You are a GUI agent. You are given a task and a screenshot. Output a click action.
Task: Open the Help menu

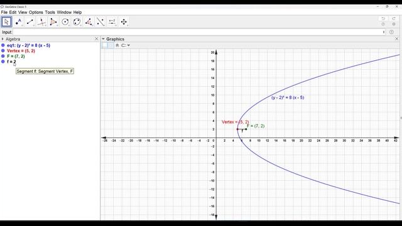coord(77,13)
